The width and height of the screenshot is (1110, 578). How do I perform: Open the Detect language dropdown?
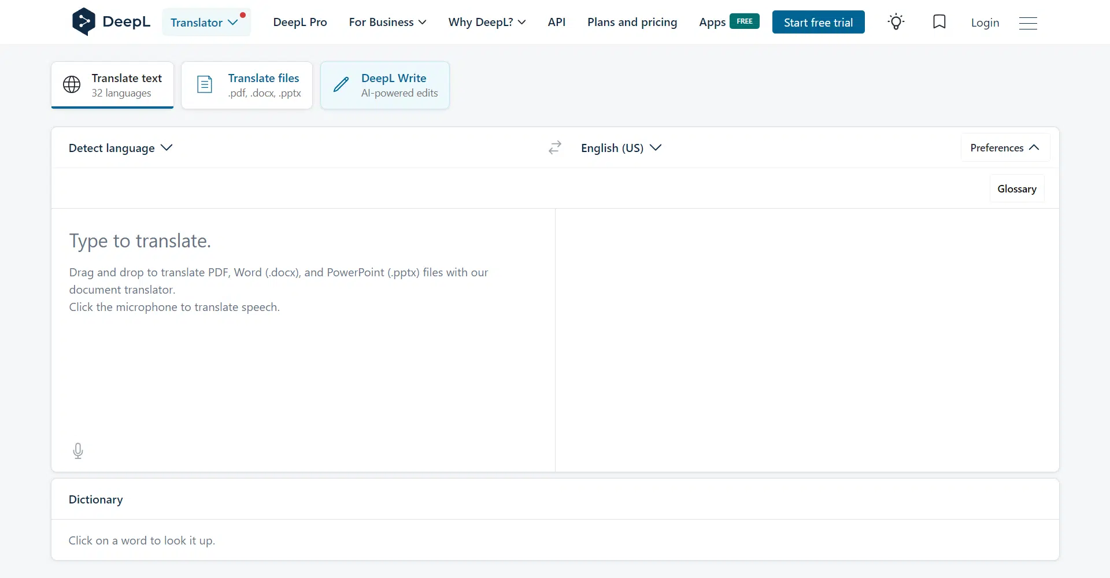[x=120, y=148]
